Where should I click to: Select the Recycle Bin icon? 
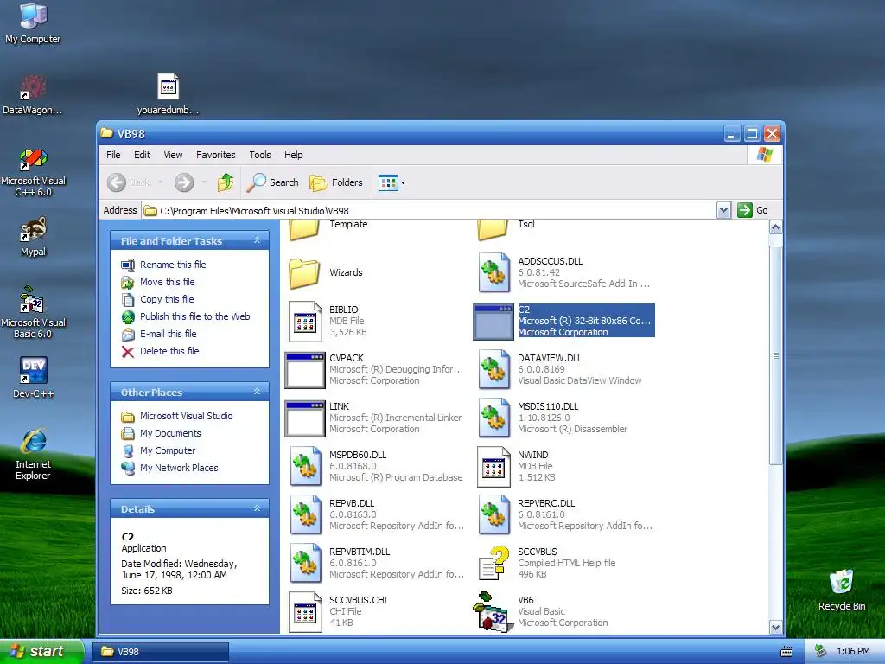pos(842,591)
